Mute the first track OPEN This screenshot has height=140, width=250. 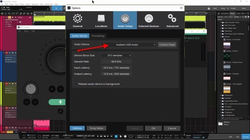pos(7,17)
